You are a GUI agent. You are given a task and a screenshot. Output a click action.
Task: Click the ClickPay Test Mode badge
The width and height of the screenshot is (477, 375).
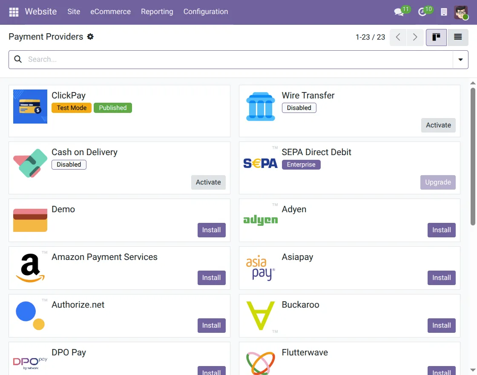click(x=72, y=108)
